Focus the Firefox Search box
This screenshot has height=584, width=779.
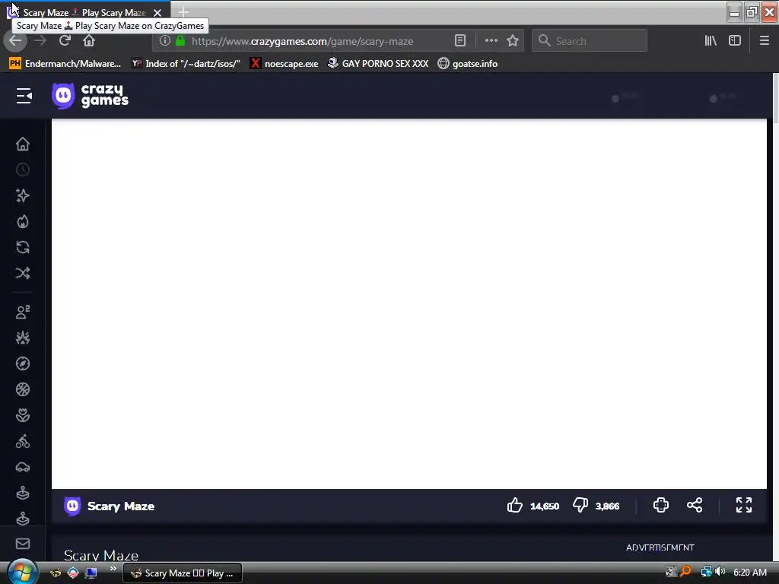tap(590, 41)
